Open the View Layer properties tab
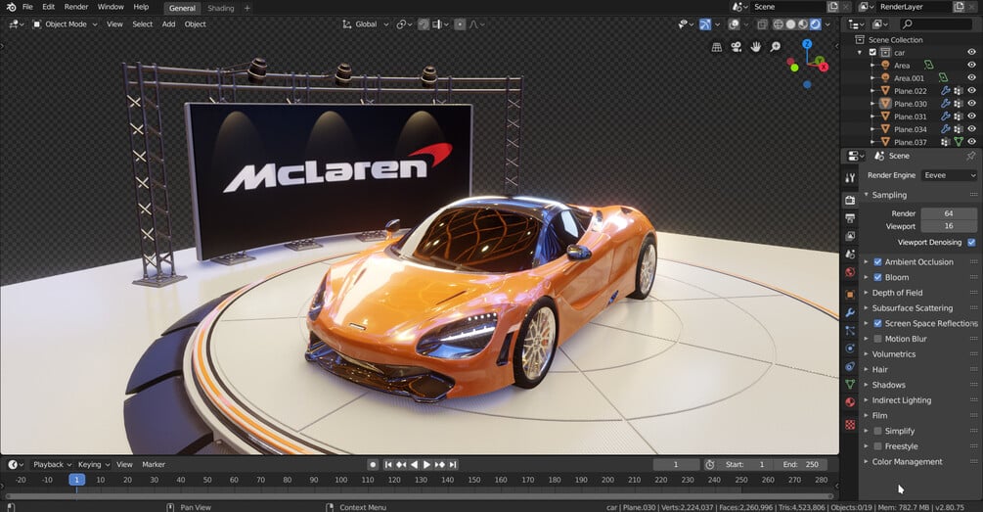 (x=850, y=236)
